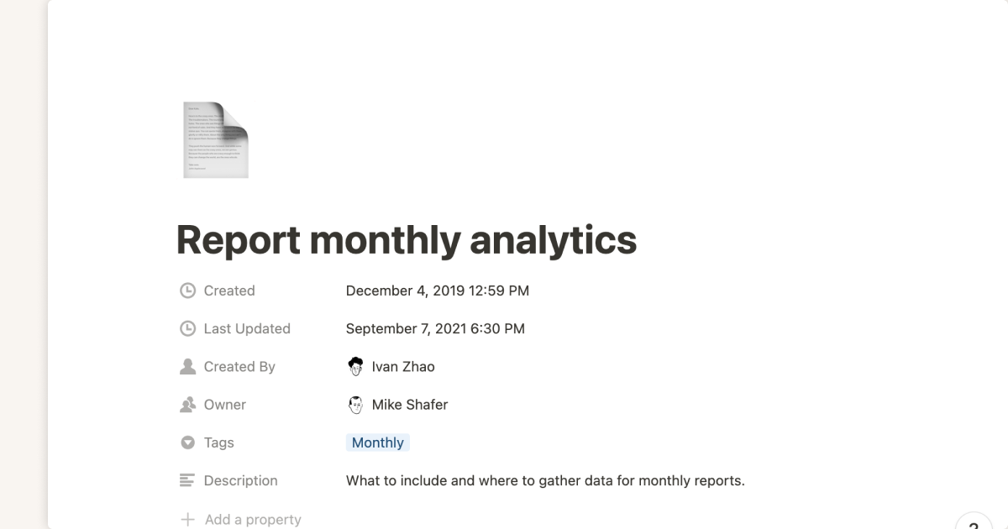Click the clock icon beside Last Updated
Image resolution: width=1008 pixels, height=529 pixels.
188,328
